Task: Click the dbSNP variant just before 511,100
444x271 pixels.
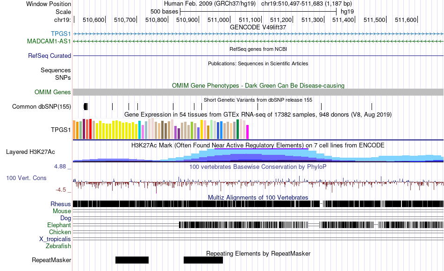Action: 258,106
